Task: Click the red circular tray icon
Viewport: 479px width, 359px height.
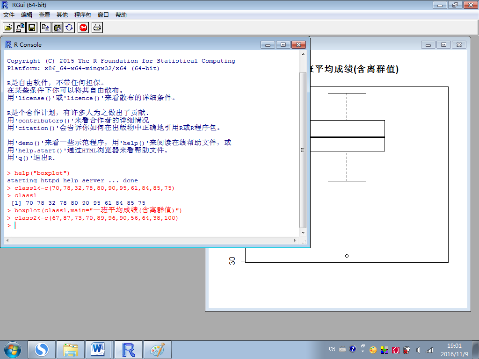Action: pyautogui.click(x=396, y=350)
